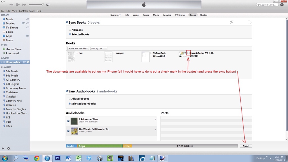This screenshot has height=162, width=288.
Task: Start playback with the play button
Action: pyautogui.click(x=18, y=4)
